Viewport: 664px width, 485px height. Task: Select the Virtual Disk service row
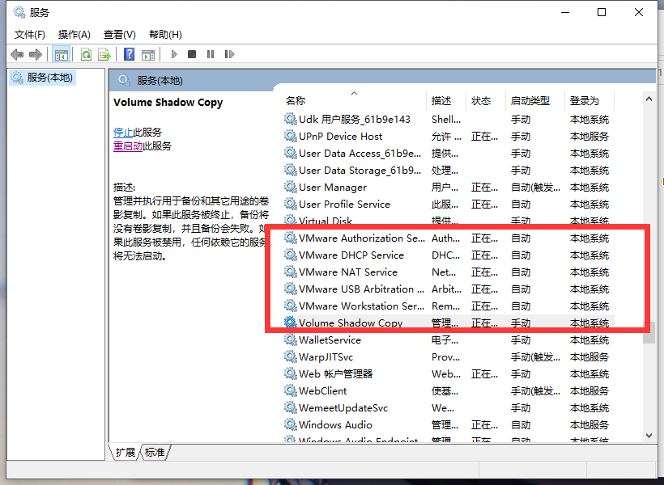(448, 220)
